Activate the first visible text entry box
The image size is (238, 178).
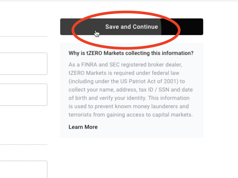click(x=23, y=64)
